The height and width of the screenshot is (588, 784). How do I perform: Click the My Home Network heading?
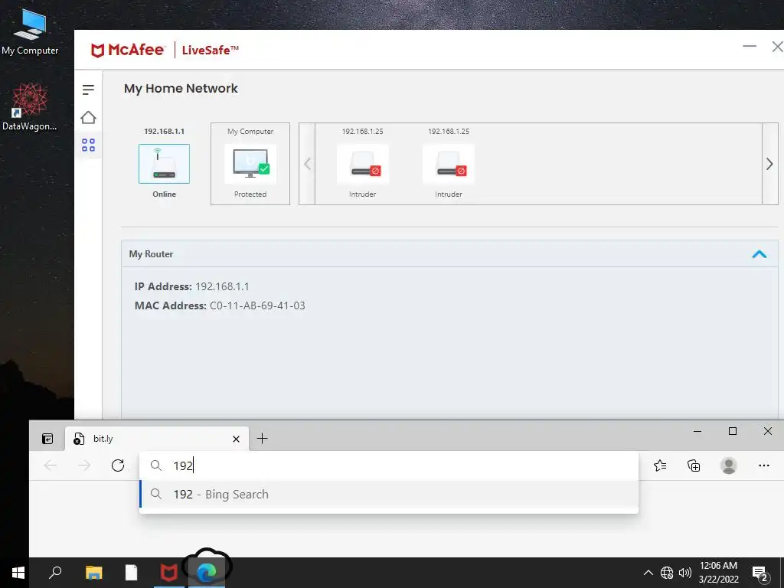tap(181, 89)
